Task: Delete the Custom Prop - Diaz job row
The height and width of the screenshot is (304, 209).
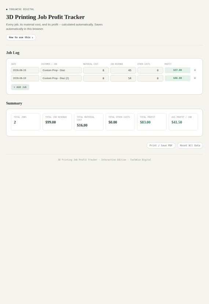Action: [x=195, y=70]
